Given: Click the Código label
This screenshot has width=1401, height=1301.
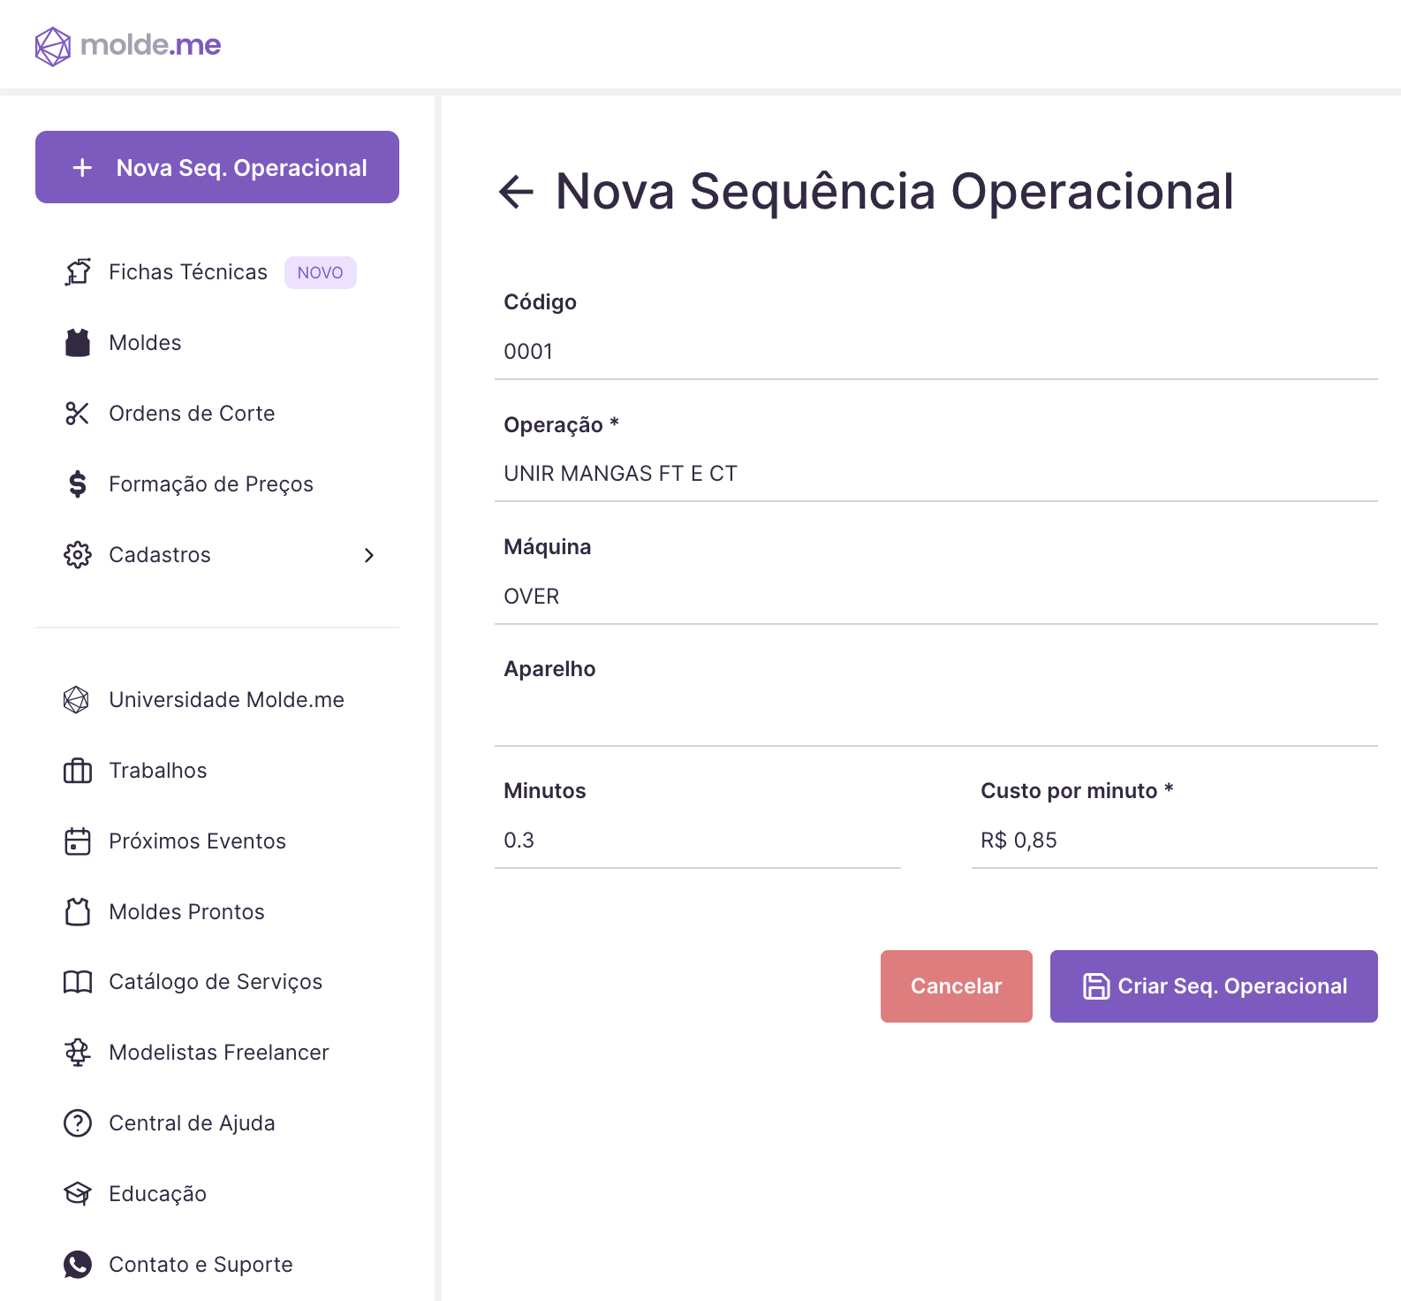Looking at the screenshot, I should (541, 302).
